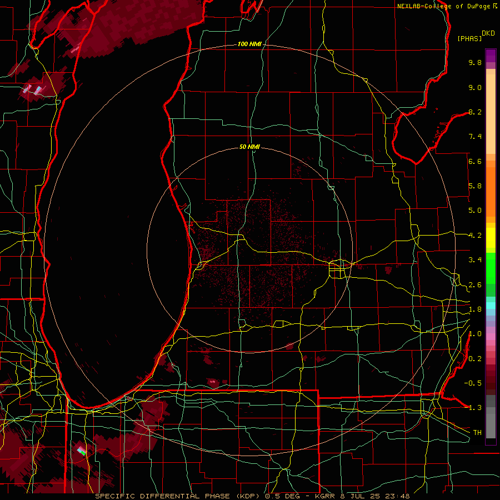Click the 0.2 value on the color scale

pos(475,359)
